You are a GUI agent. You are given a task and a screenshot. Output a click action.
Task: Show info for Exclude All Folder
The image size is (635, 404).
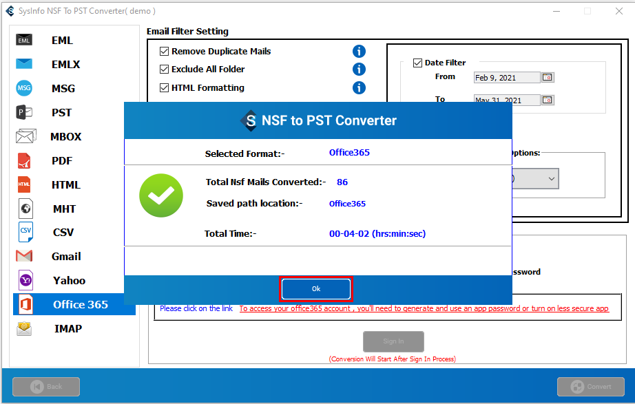[x=359, y=70]
